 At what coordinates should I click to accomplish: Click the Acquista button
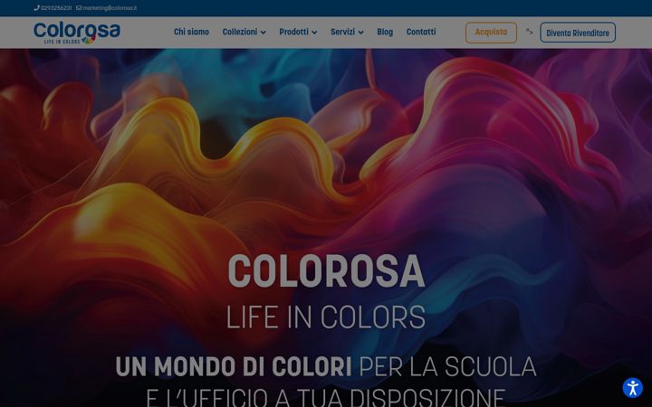[x=491, y=33]
